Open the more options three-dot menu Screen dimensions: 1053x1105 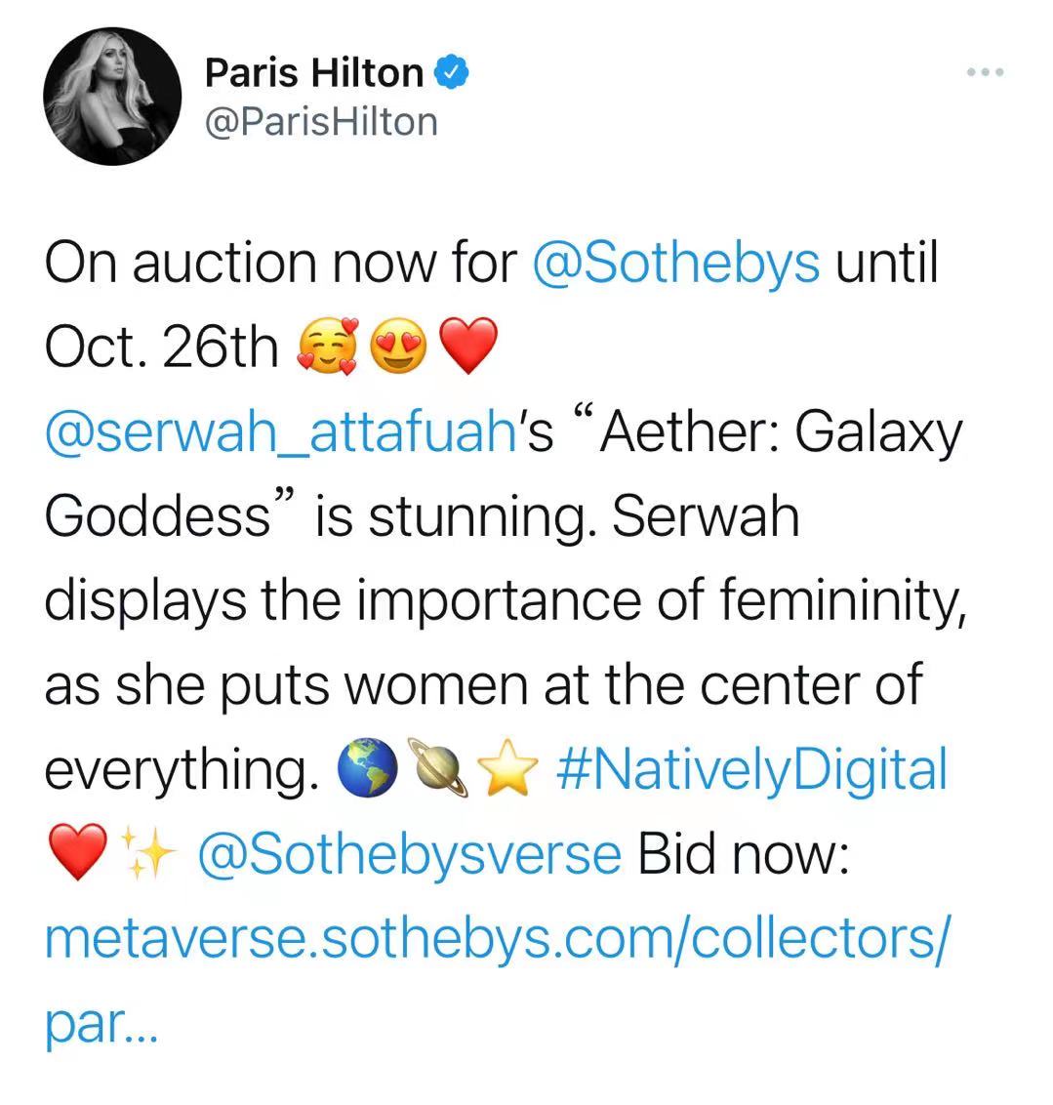(x=985, y=73)
